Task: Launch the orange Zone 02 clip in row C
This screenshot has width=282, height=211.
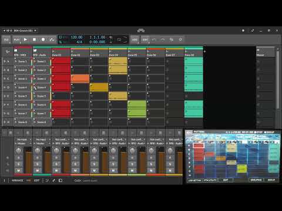Action: click(x=80, y=79)
